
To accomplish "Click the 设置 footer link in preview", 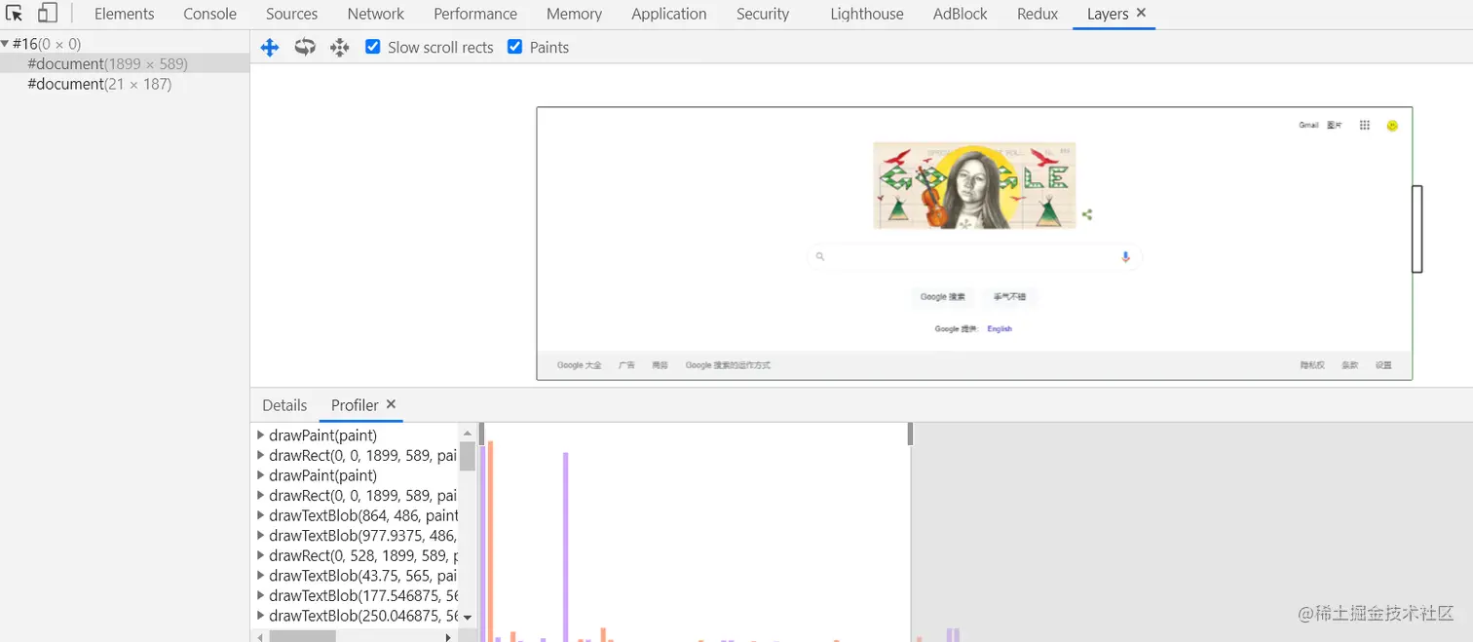I will pos(1383,365).
